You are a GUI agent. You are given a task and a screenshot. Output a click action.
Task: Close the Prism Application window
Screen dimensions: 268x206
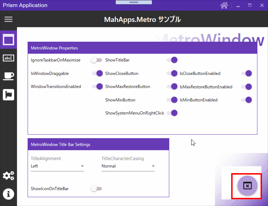point(262,5)
